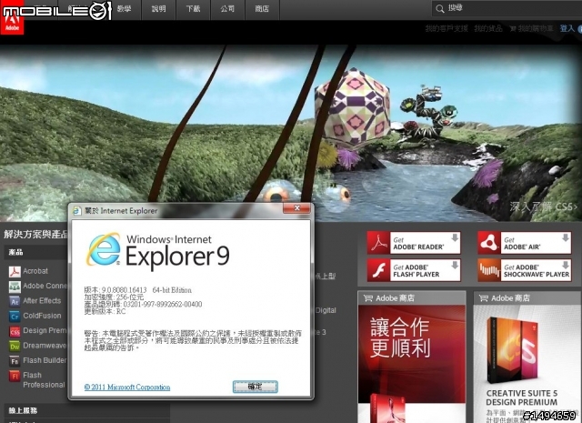
Task: Click download arrow on Get Adobe Flash Player
Action: tap(455, 265)
